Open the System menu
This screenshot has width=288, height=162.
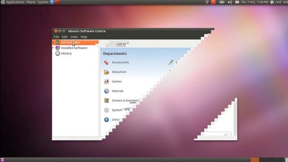coord(43,2)
